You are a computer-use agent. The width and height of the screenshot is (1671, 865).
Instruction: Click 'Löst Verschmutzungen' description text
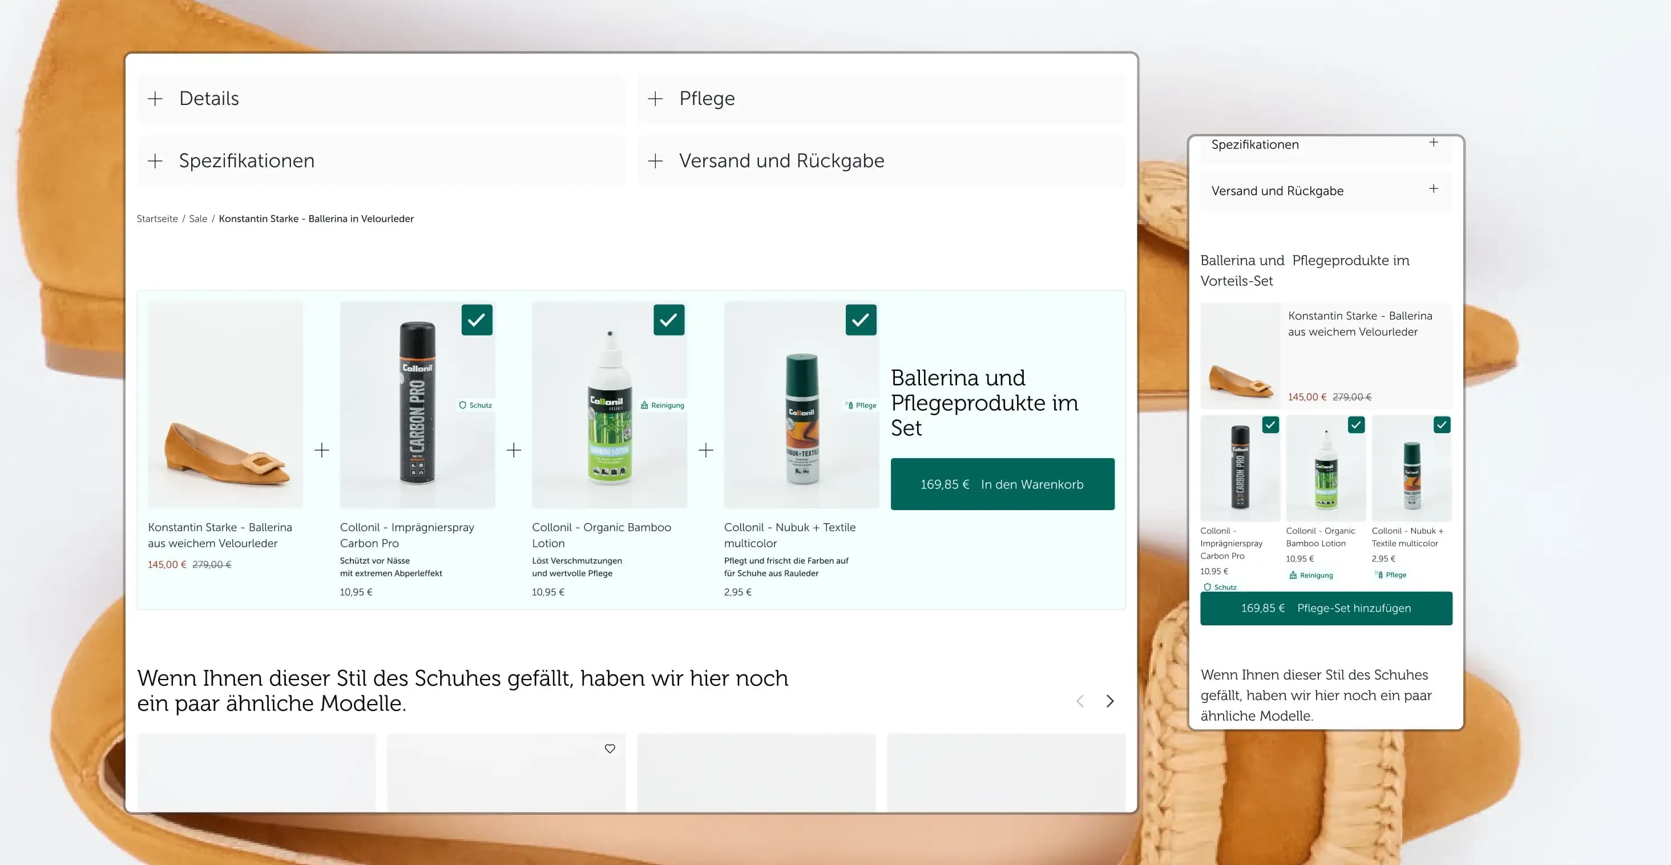point(576,561)
